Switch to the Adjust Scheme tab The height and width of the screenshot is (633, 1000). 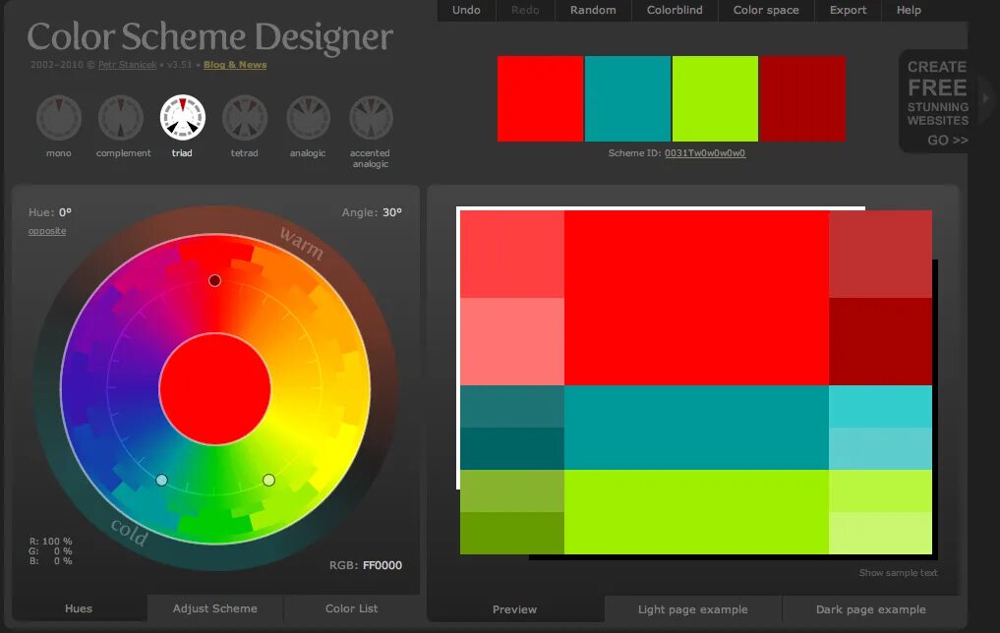tap(215, 608)
